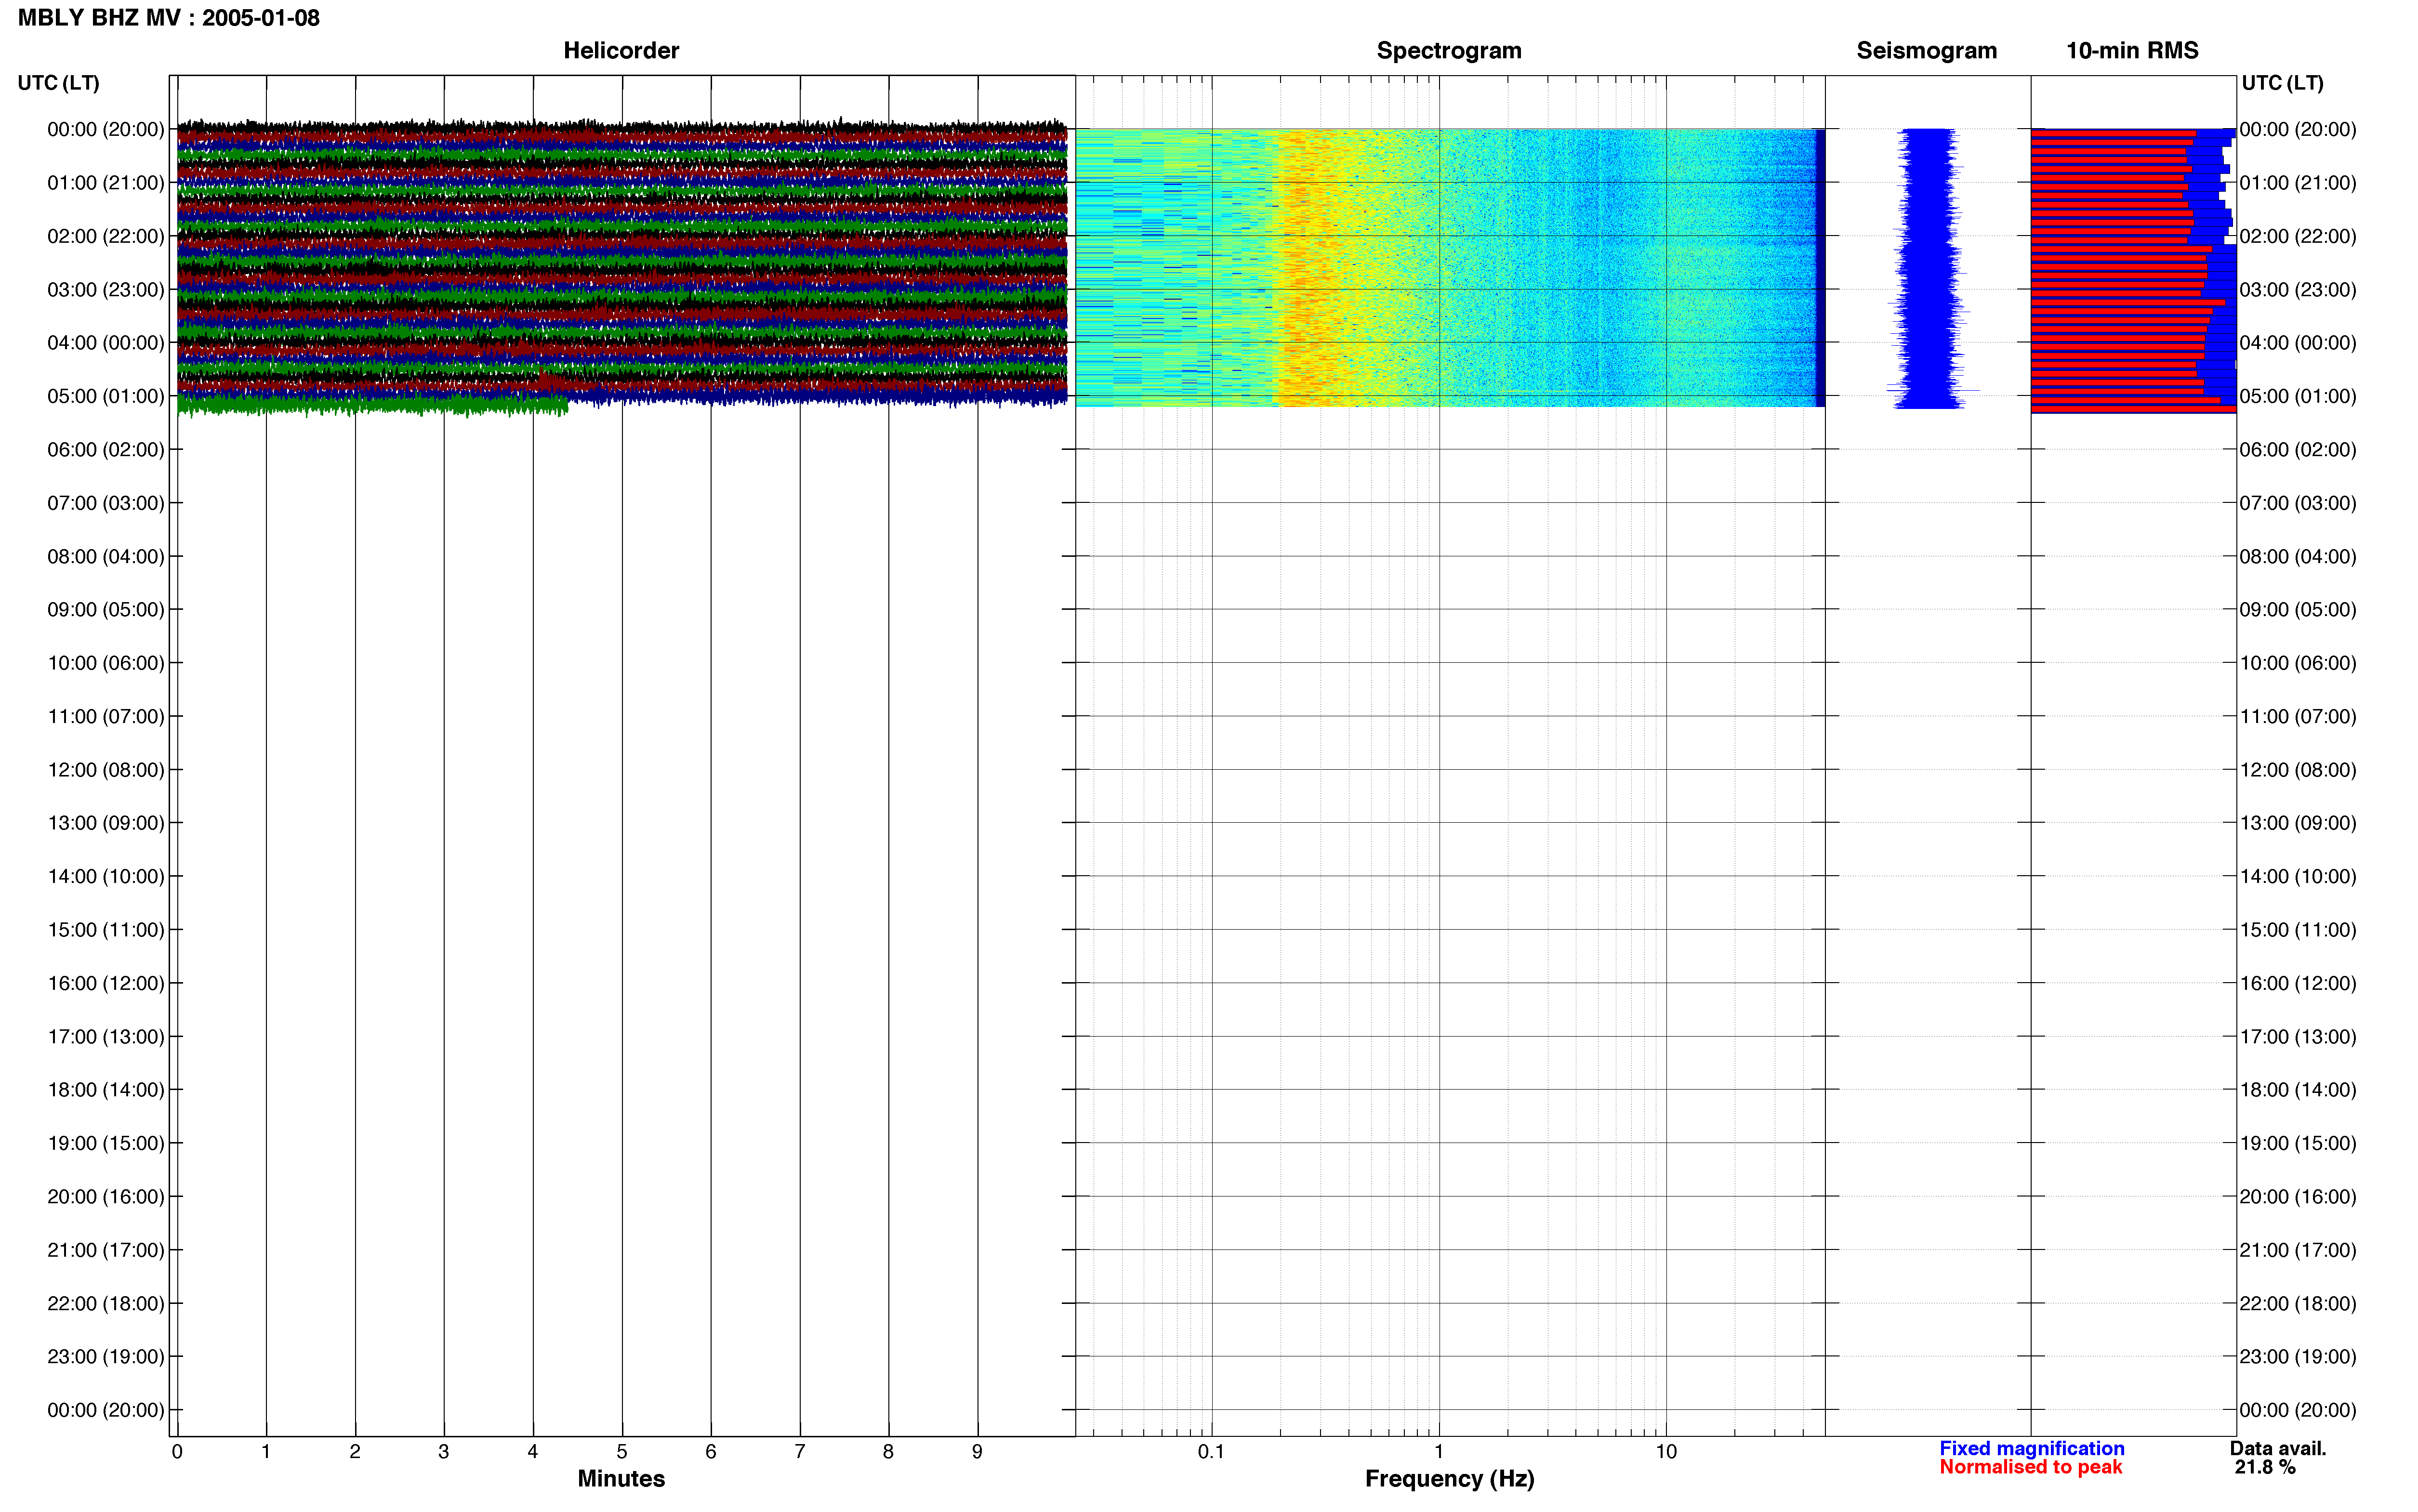This screenshot has width=2418, height=1512.
Task: Click the '10' frequency tick label
Action: click(x=1666, y=1451)
